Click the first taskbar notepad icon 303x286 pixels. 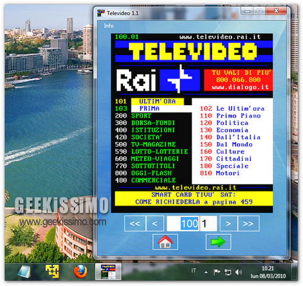click(24, 271)
